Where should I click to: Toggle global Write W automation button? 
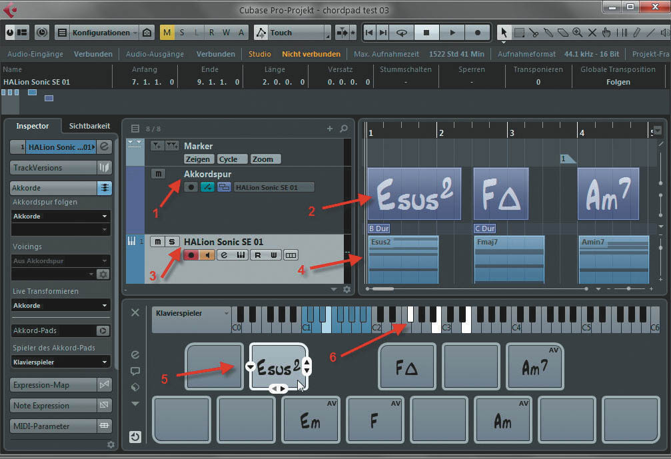pyautogui.click(x=226, y=33)
